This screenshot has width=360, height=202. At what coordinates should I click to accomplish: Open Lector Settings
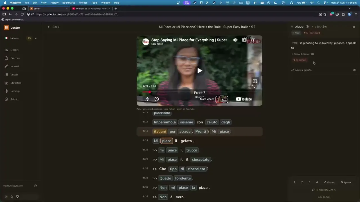[x=12, y=91]
